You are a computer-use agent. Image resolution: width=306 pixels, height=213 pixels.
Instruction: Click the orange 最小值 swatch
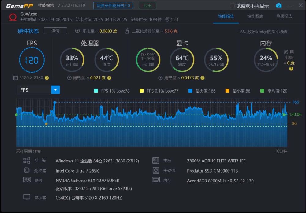pos(227,91)
